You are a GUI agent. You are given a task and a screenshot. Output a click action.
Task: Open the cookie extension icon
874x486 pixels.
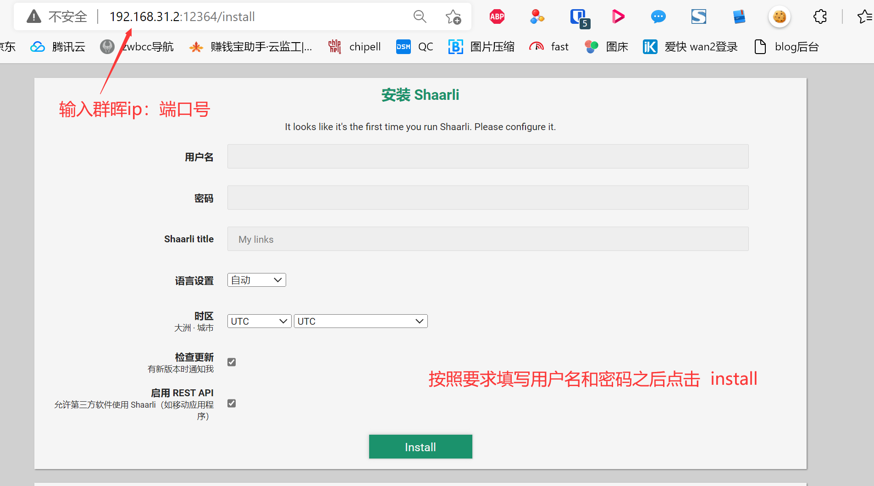780,17
